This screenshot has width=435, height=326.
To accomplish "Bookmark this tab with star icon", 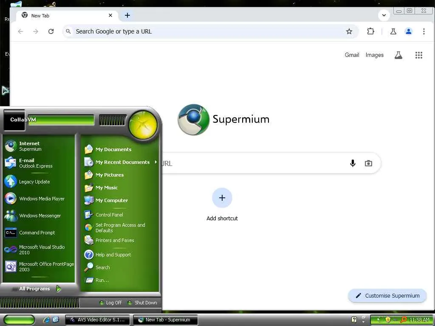I will pos(349,31).
